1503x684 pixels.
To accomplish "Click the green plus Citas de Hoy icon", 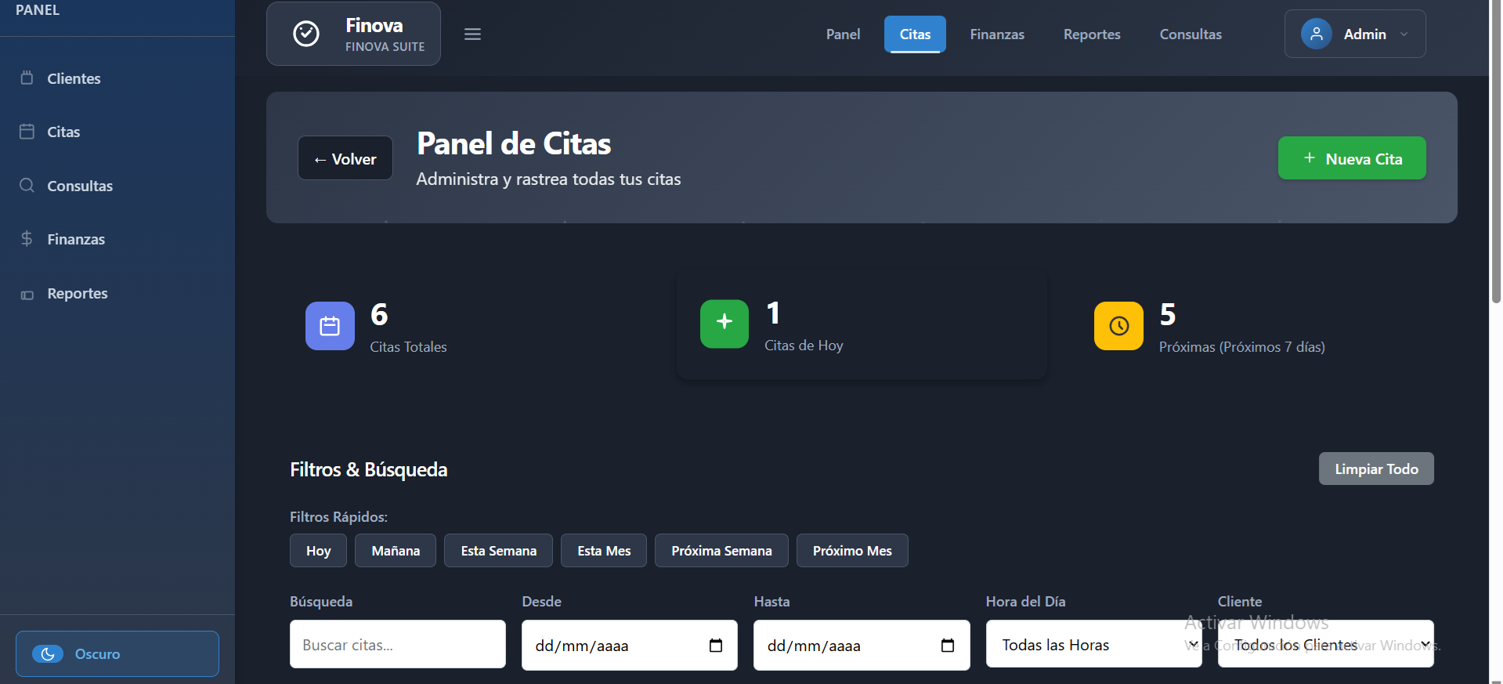I will click(x=724, y=324).
